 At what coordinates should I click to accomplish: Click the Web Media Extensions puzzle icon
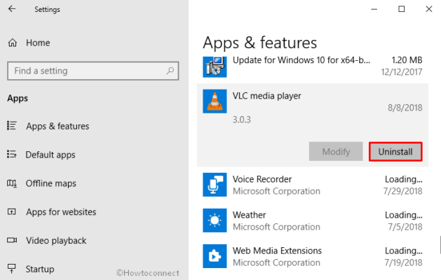[215, 256]
